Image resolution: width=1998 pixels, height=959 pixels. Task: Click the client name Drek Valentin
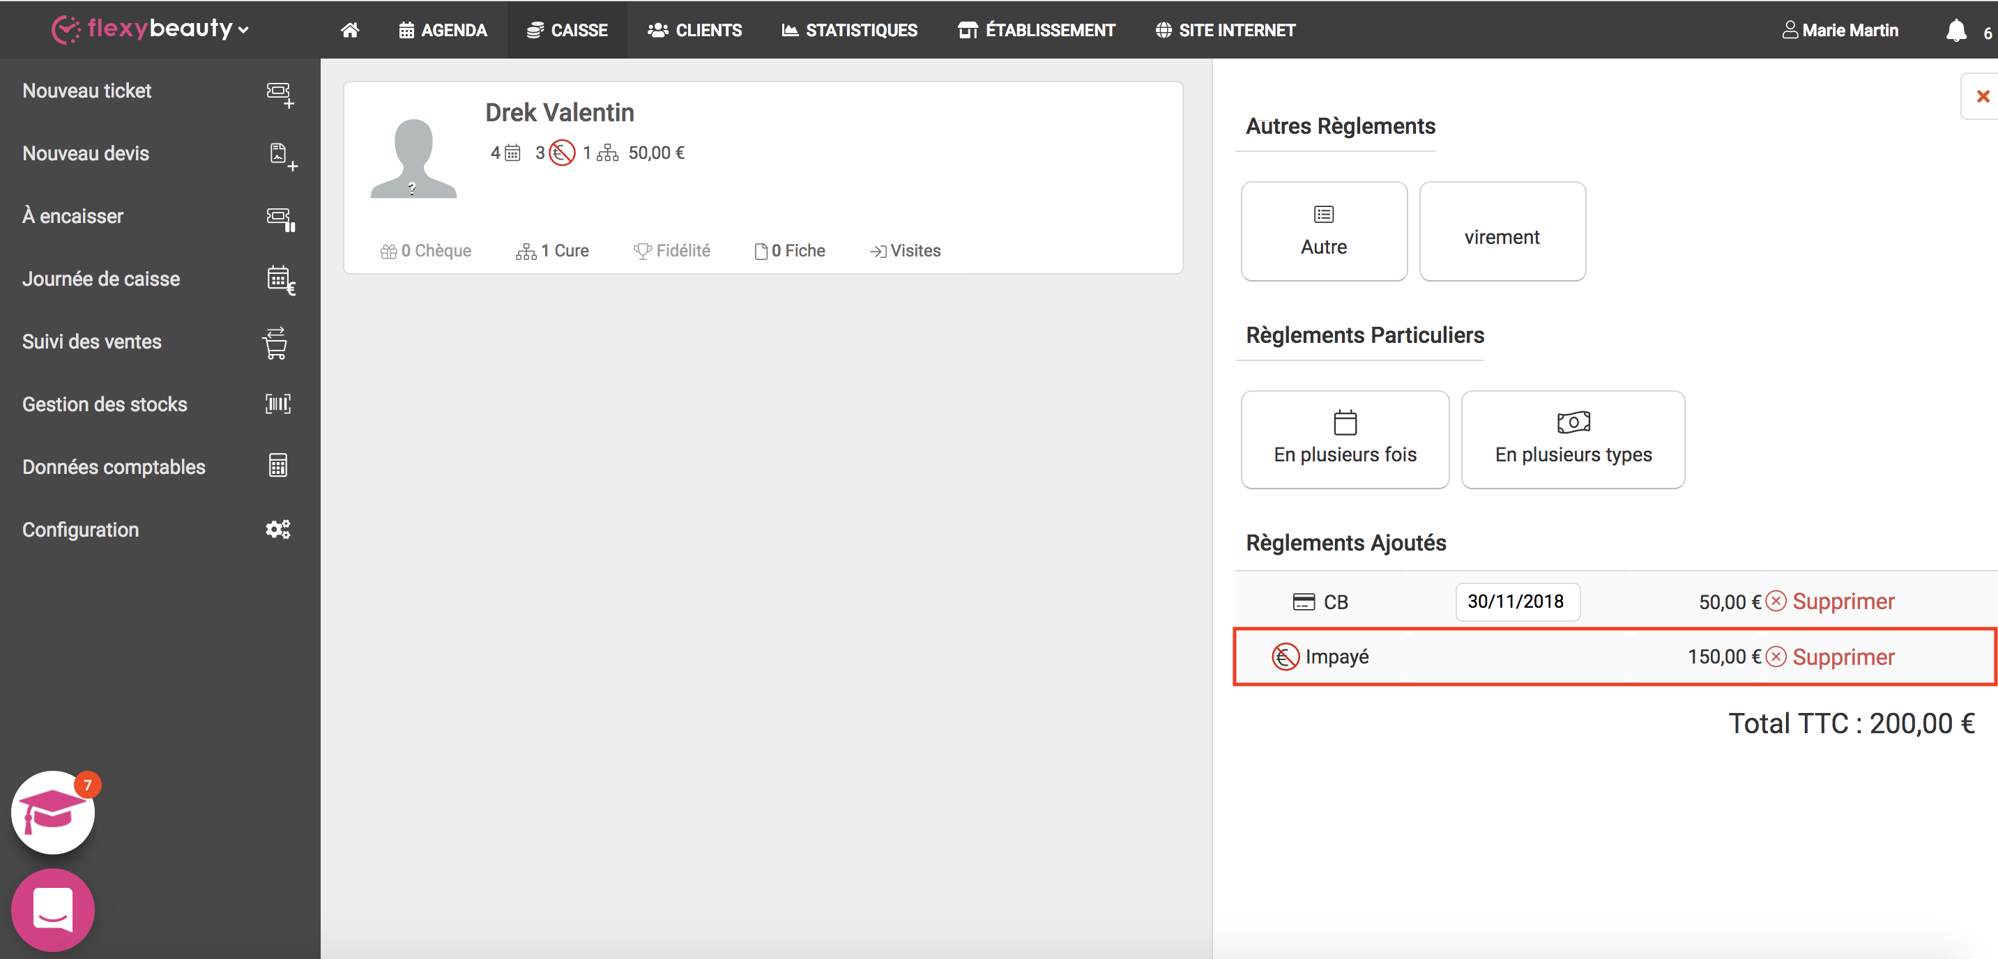[x=559, y=113]
